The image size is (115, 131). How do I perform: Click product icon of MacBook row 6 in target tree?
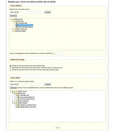18,107
